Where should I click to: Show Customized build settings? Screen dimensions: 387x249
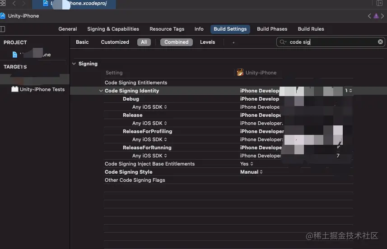(115, 42)
